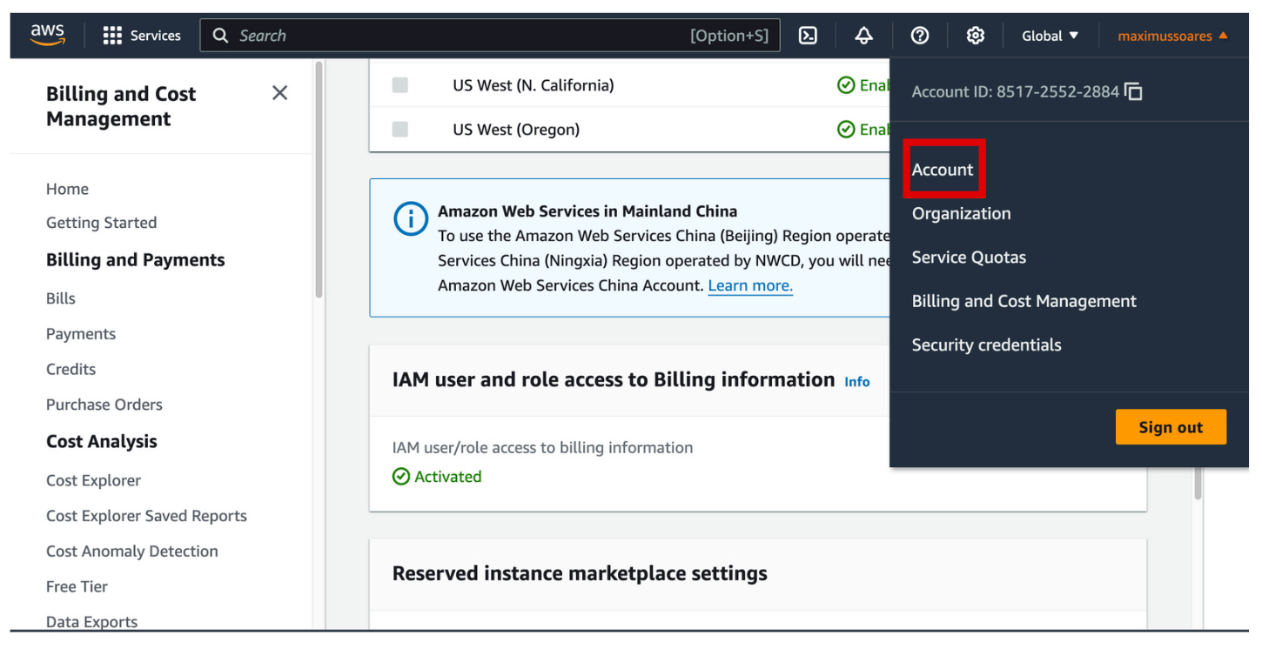
Task: Check the US West (N. California) checkbox
Action: click(x=399, y=85)
